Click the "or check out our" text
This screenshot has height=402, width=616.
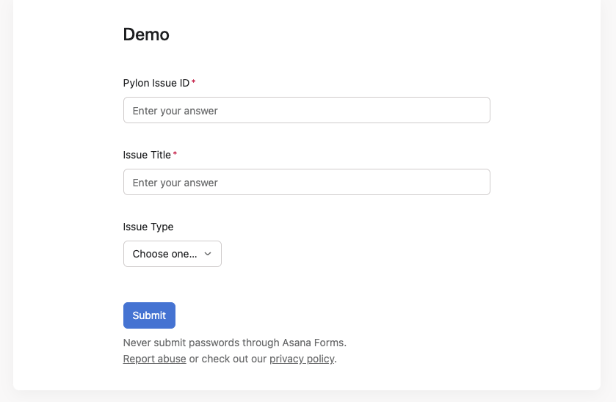[228, 359]
